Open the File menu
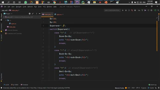The height and width of the screenshot is (90, 160). click(x=5, y=7)
